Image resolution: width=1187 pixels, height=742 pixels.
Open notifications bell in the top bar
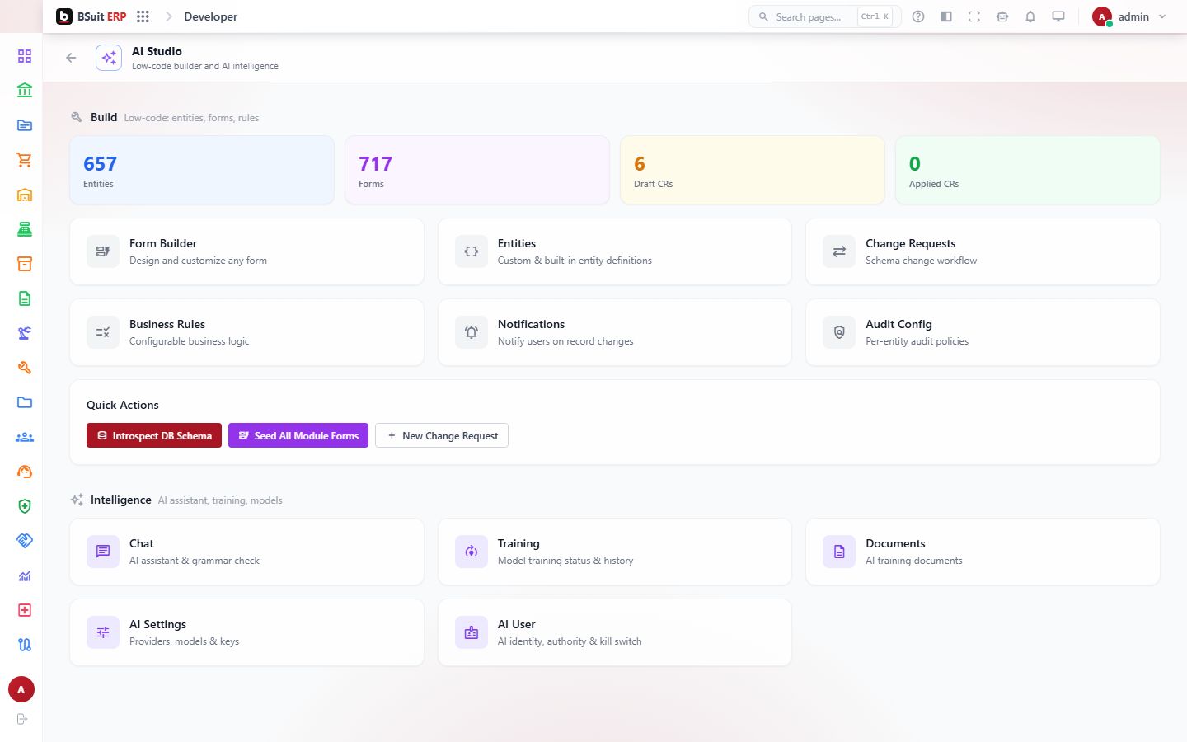[x=1030, y=16]
